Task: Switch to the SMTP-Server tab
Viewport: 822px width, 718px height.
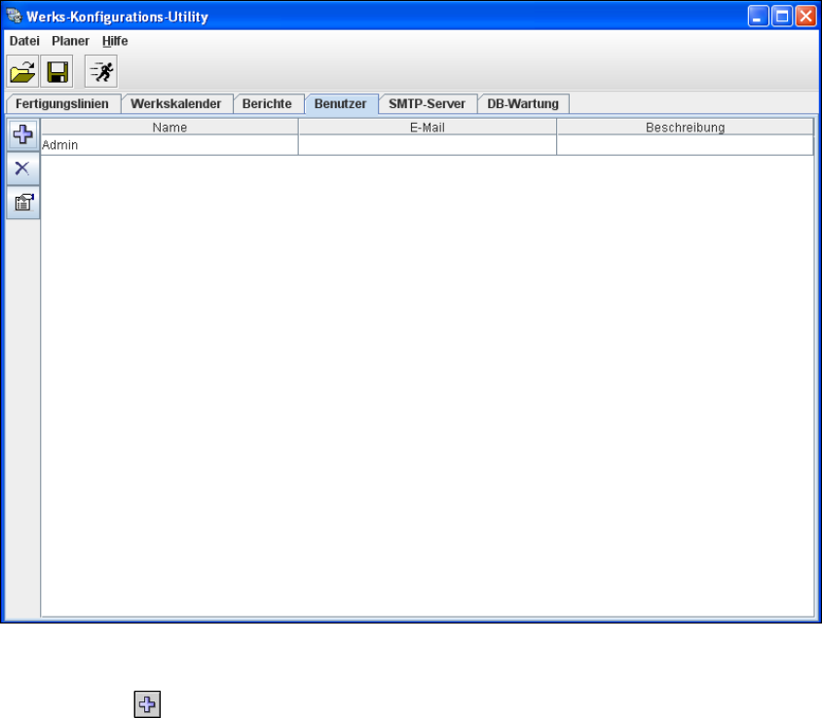Action: [427, 104]
